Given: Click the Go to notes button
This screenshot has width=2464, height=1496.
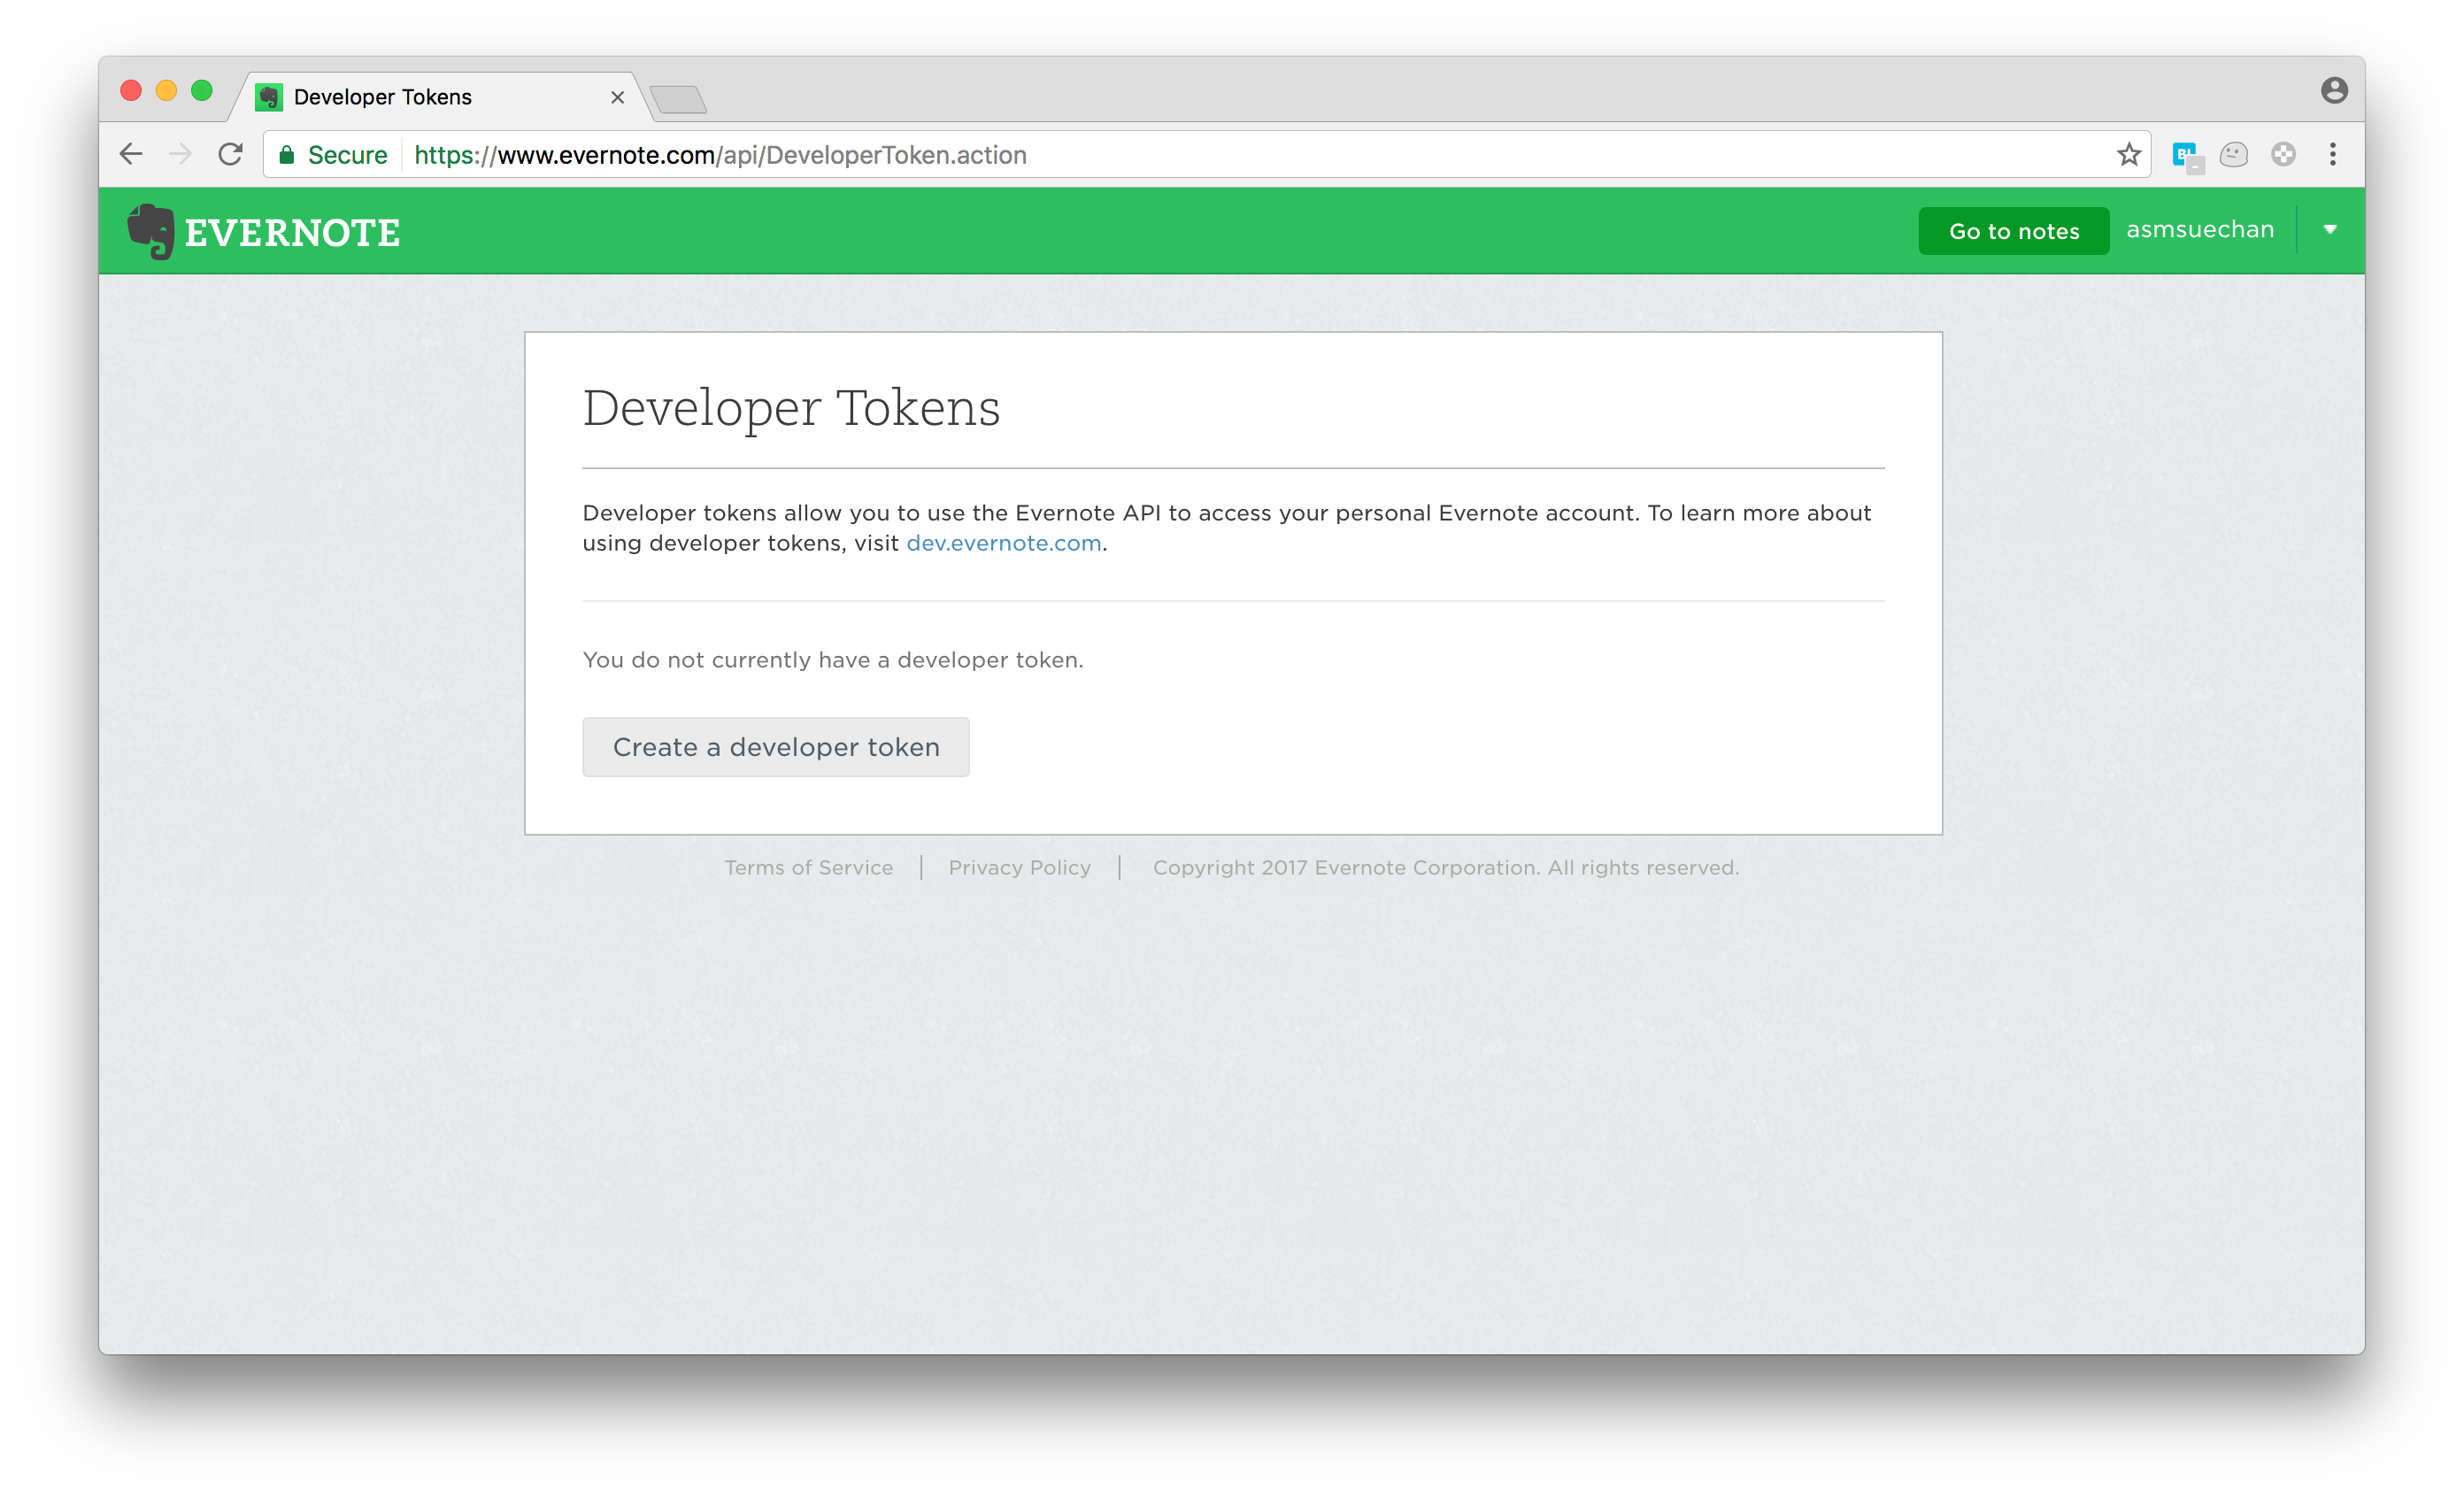Looking at the screenshot, I should 2013,231.
